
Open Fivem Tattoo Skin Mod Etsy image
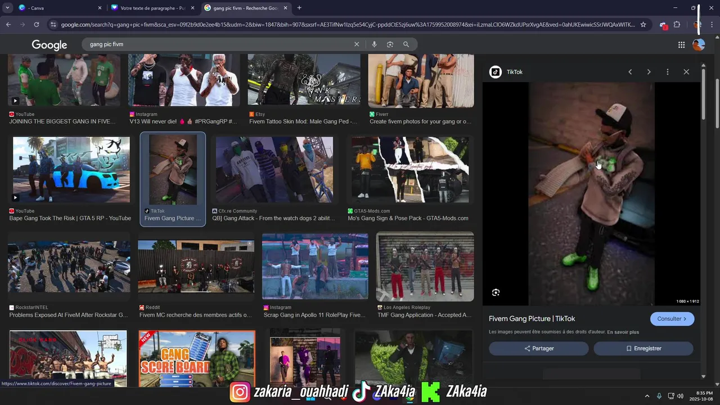point(304,80)
